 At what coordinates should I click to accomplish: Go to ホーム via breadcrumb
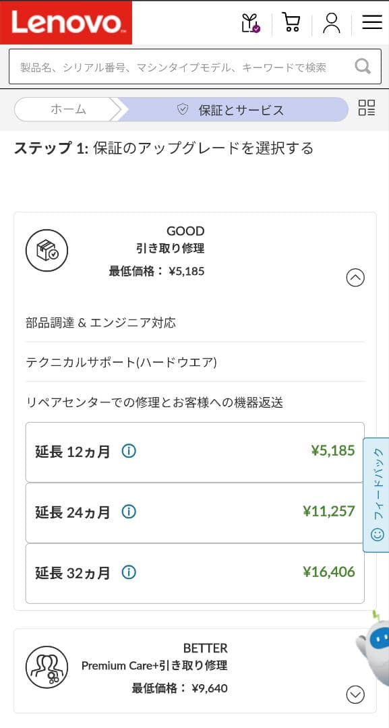tap(67, 109)
